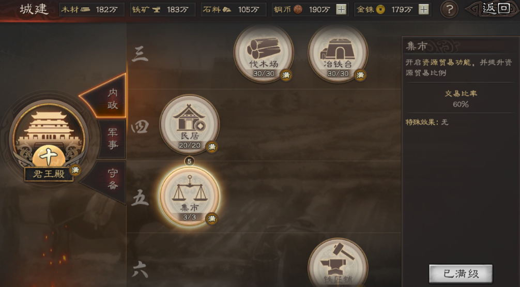Tap the 石料 stone resource counter
Image resolution: width=520 pixels, height=287 pixels.
tap(234, 10)
